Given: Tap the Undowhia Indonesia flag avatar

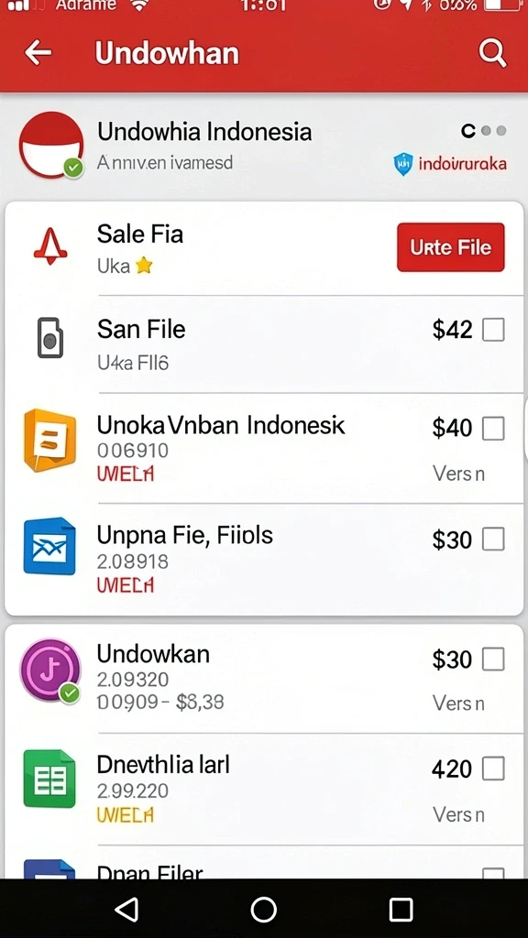Looking at the screenshot, I should click(x=51, y=145).
